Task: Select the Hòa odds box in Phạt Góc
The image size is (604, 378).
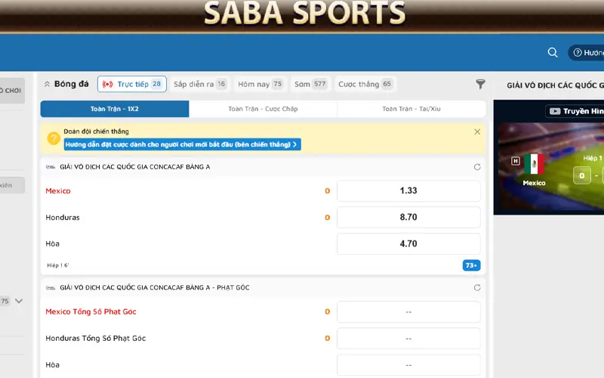Action: click(x=408, y=365)
